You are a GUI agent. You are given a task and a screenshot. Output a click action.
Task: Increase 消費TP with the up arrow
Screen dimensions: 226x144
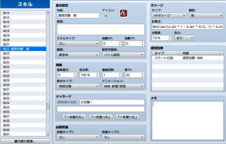[143, 42]
